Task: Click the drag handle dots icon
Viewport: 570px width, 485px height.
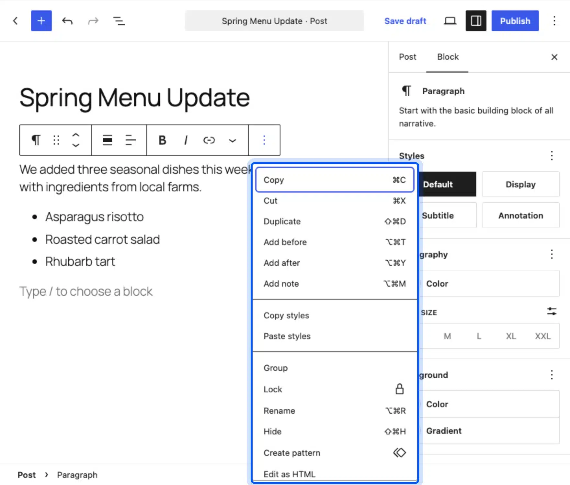Action: [x=56, y=140]
